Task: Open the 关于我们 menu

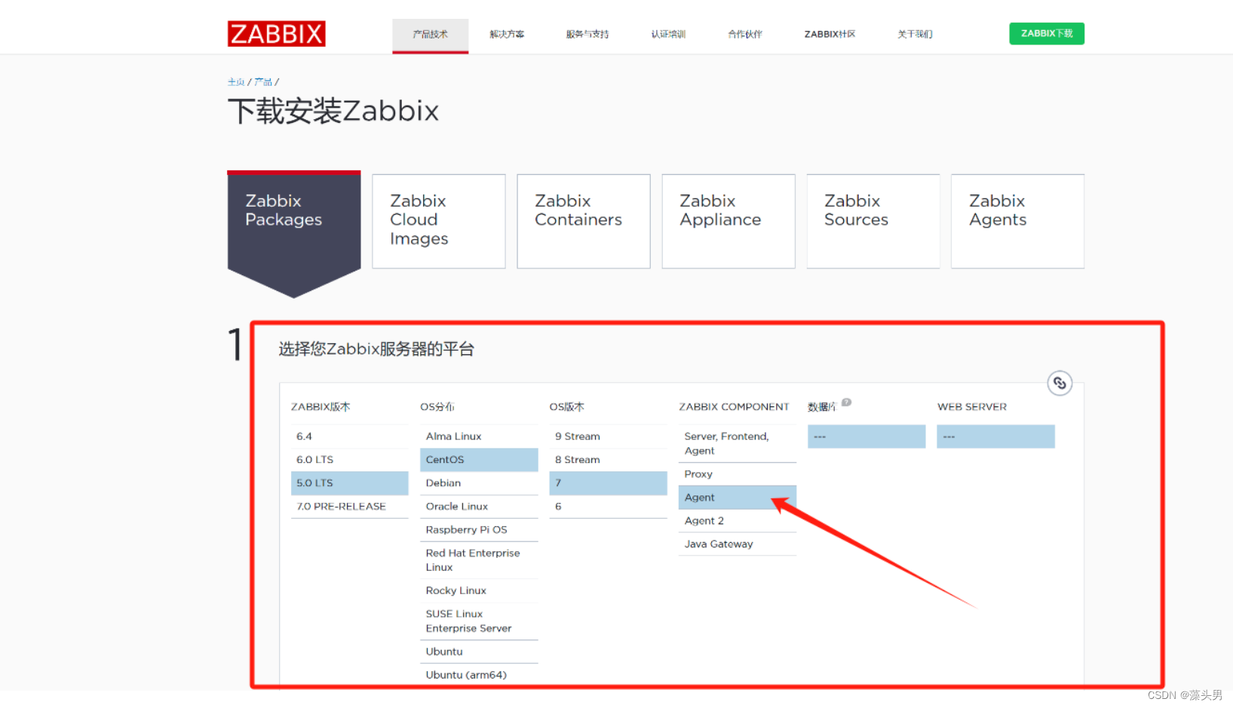Action: tap(915, 34)
